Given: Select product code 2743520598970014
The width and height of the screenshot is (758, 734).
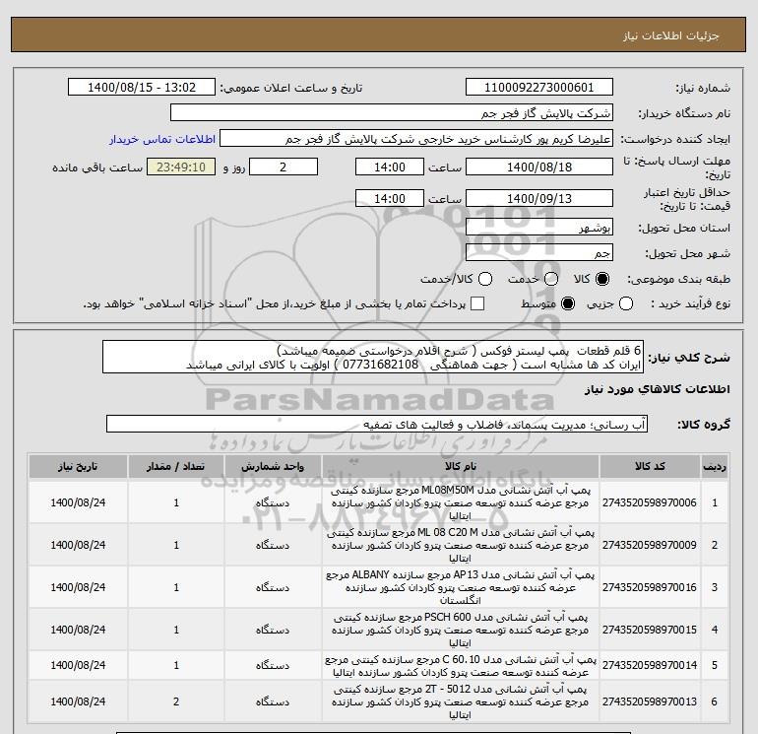Looking at the screenshot, I should (x=650, y=666).
